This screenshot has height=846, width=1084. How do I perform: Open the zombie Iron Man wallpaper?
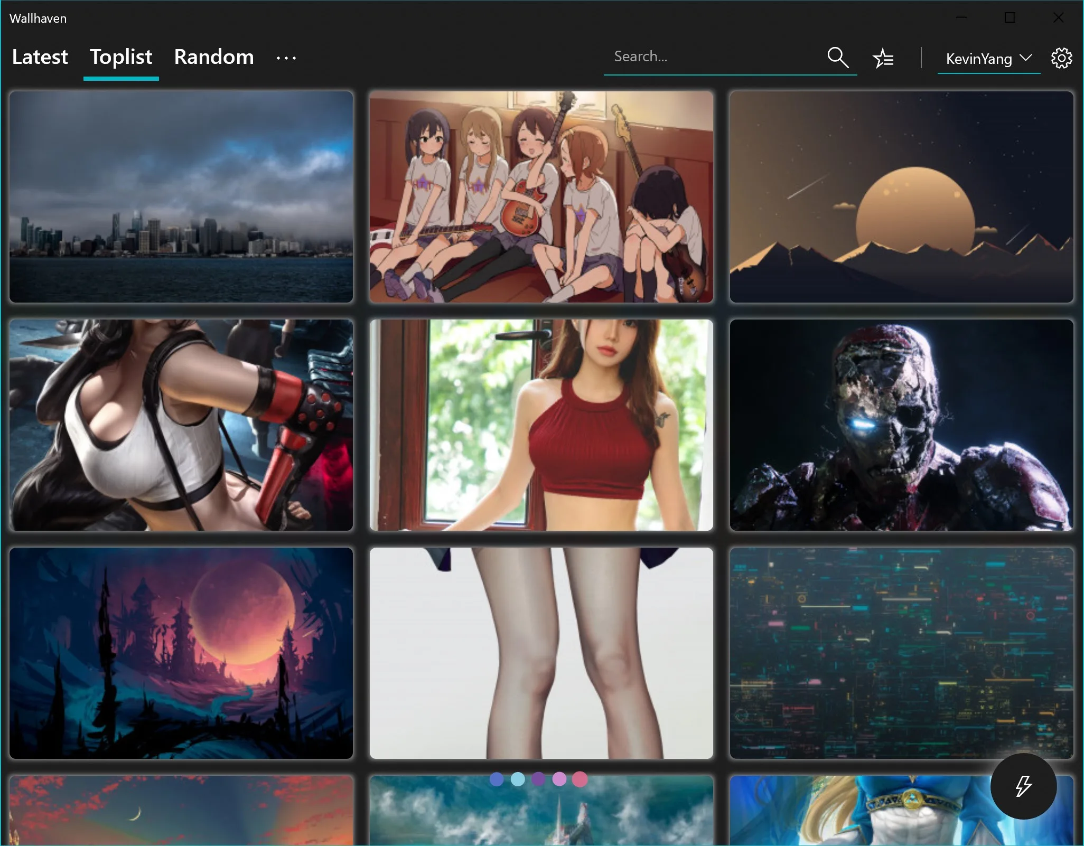901,425
